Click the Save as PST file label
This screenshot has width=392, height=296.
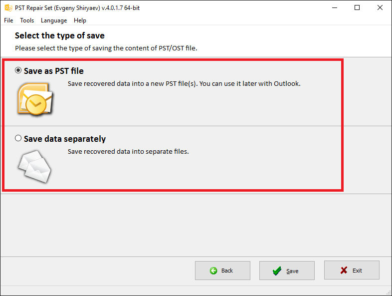point(54,71)
